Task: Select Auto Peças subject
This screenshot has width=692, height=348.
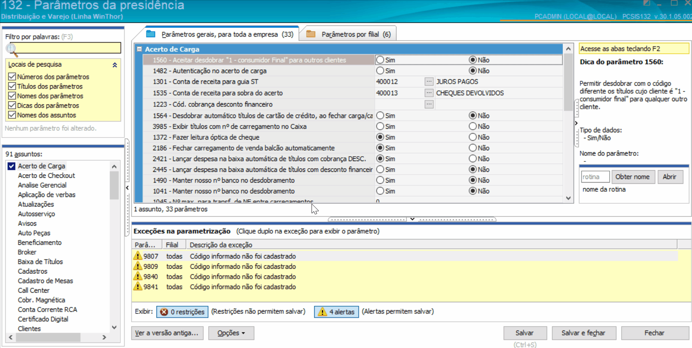Action: click(34, 233)
